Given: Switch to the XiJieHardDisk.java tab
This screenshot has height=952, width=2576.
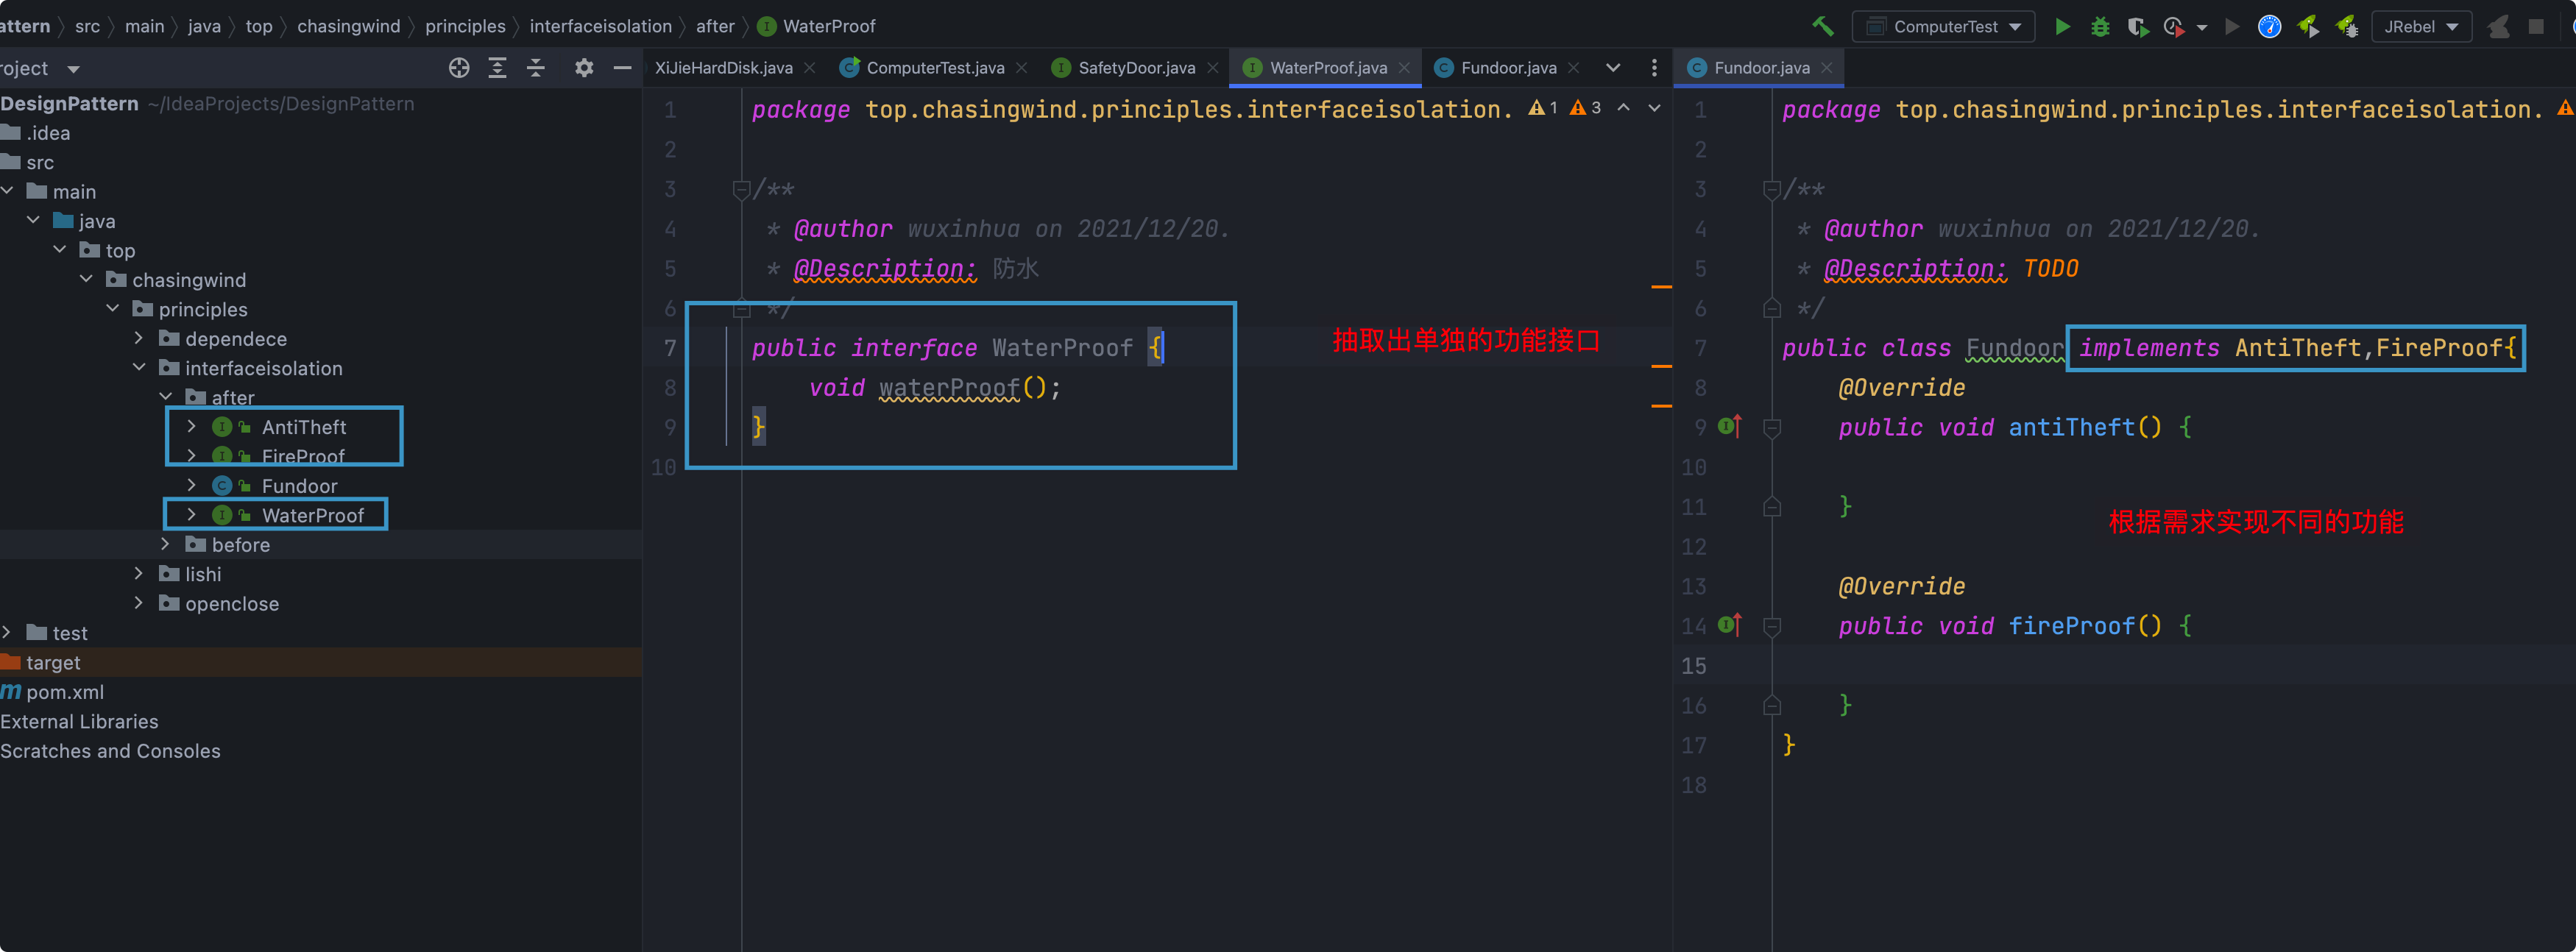Looking at the screenshot, I should pos(724,68).
